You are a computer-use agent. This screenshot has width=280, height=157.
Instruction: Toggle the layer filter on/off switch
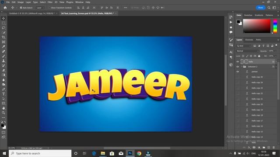coord(276,45)
